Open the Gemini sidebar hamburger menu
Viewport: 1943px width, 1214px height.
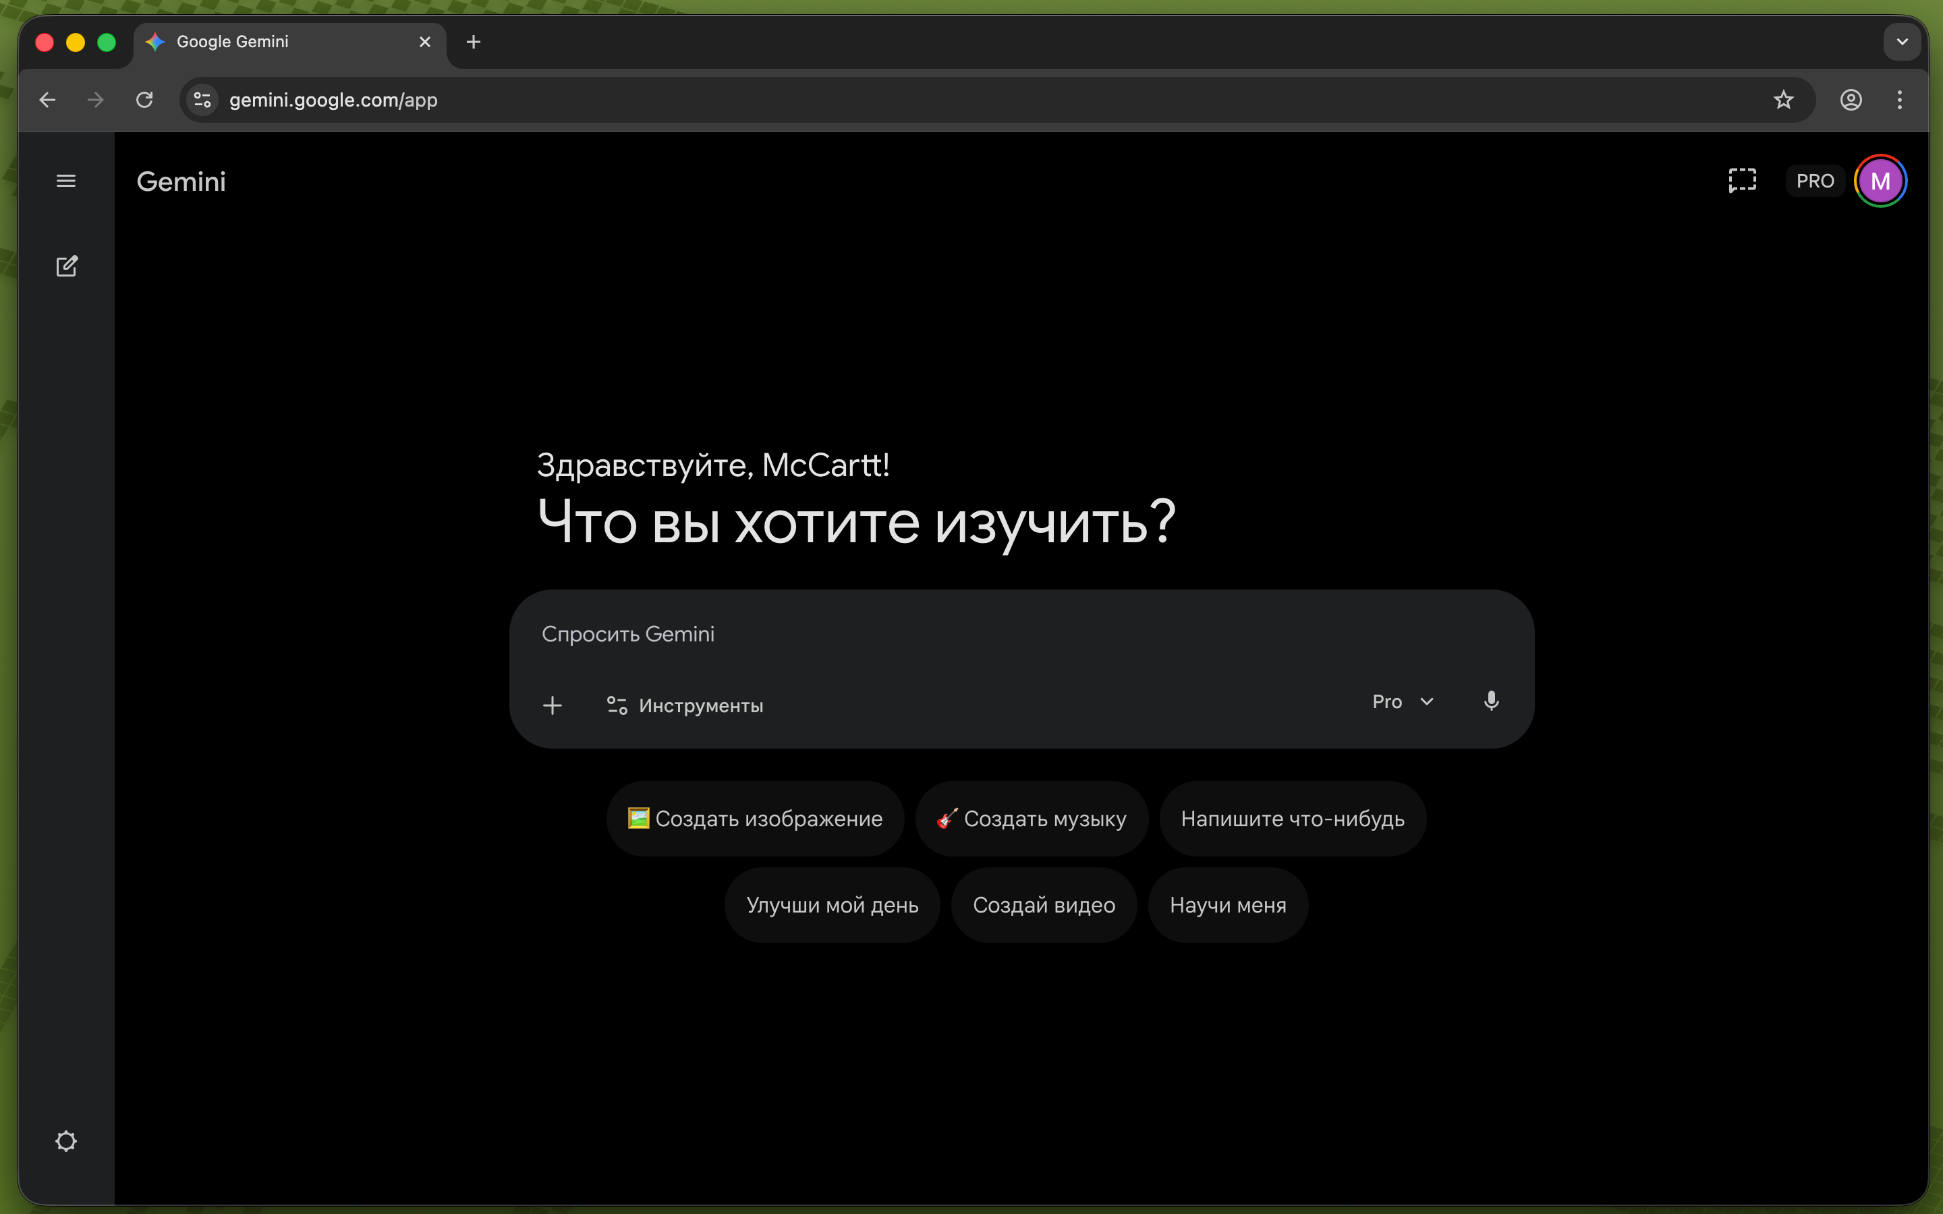point(66,181)
